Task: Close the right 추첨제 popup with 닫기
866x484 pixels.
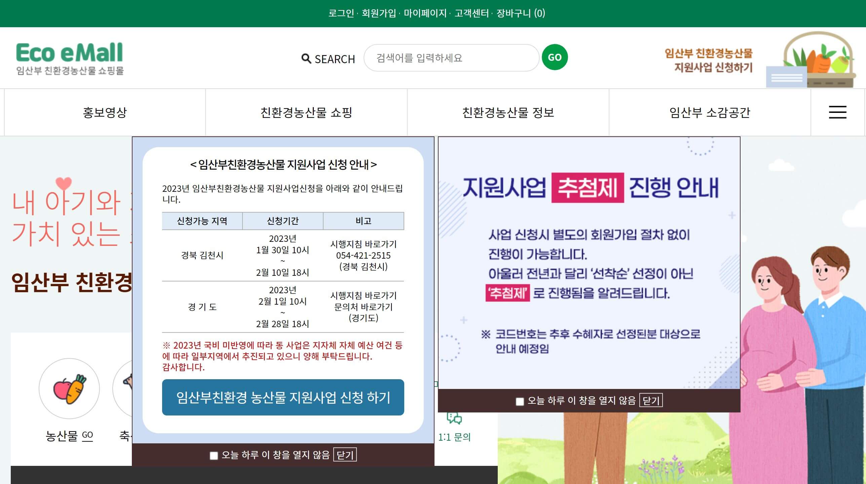Action: [x=651, y=400]
